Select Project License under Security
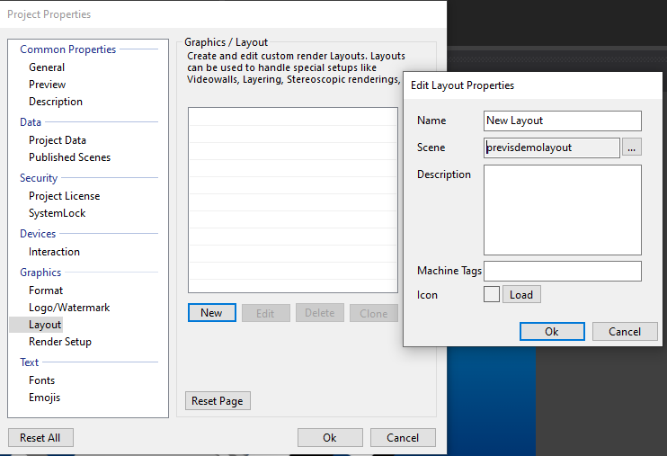667x456 pixels. click(x=65, y=196)
